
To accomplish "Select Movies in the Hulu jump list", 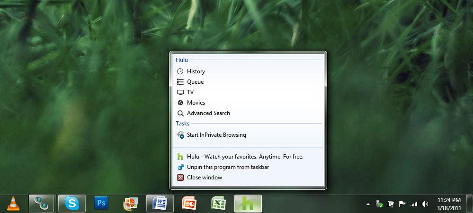I will pyautogui.click(x=248, y=103).
